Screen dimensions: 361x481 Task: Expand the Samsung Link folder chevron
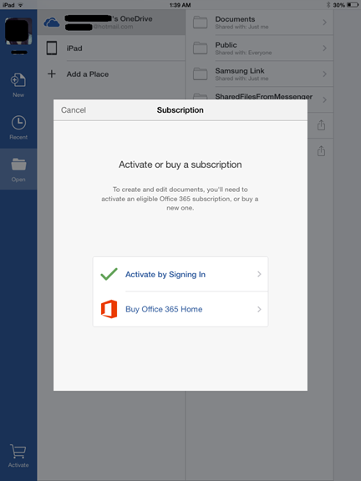point(324,74)
